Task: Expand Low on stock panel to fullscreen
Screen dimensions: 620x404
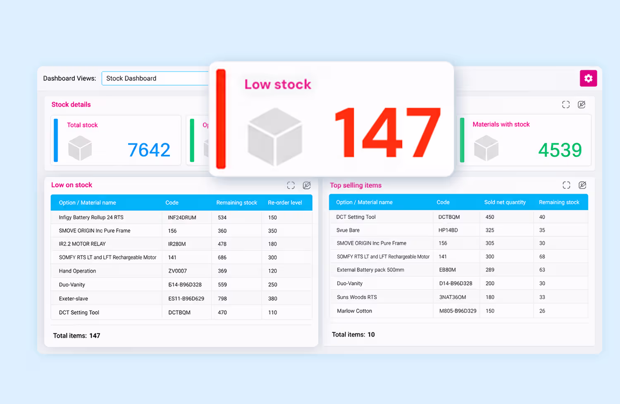Action: [x=291, y=185]
